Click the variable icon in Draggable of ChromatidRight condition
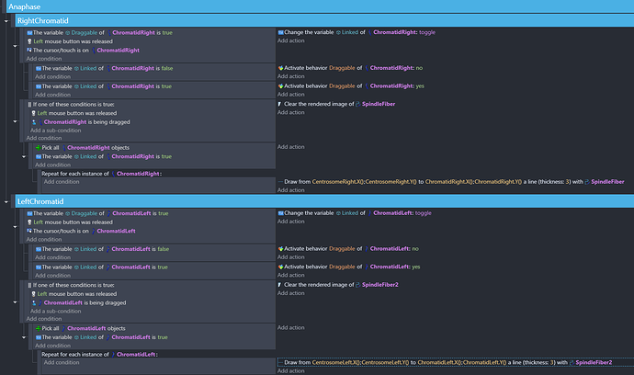Viewport: 634px width, 375px height. pyautogui.click(x=29, y=34)
